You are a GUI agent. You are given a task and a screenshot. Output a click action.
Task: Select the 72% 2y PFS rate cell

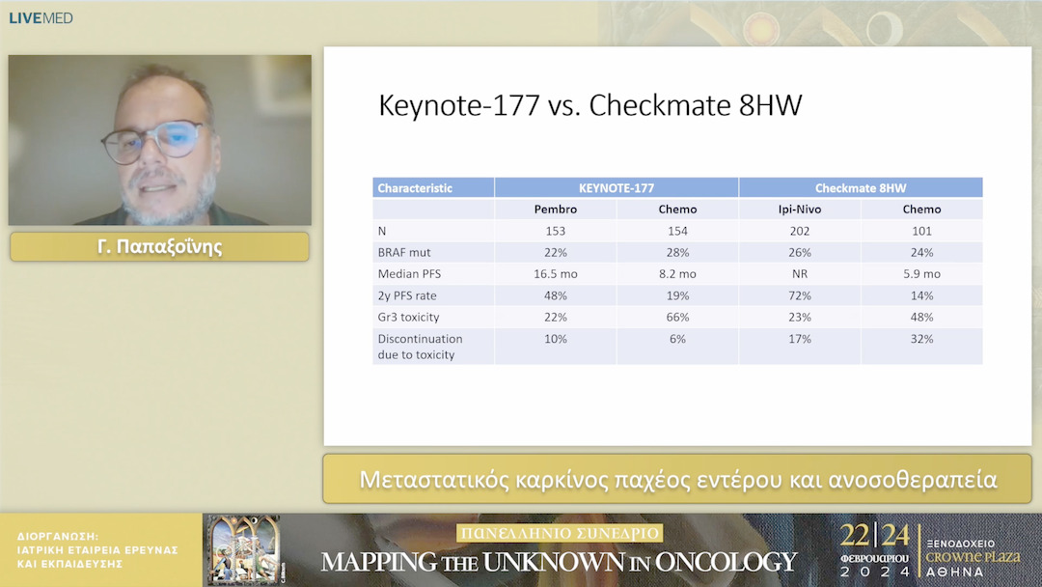click(800, 295)
